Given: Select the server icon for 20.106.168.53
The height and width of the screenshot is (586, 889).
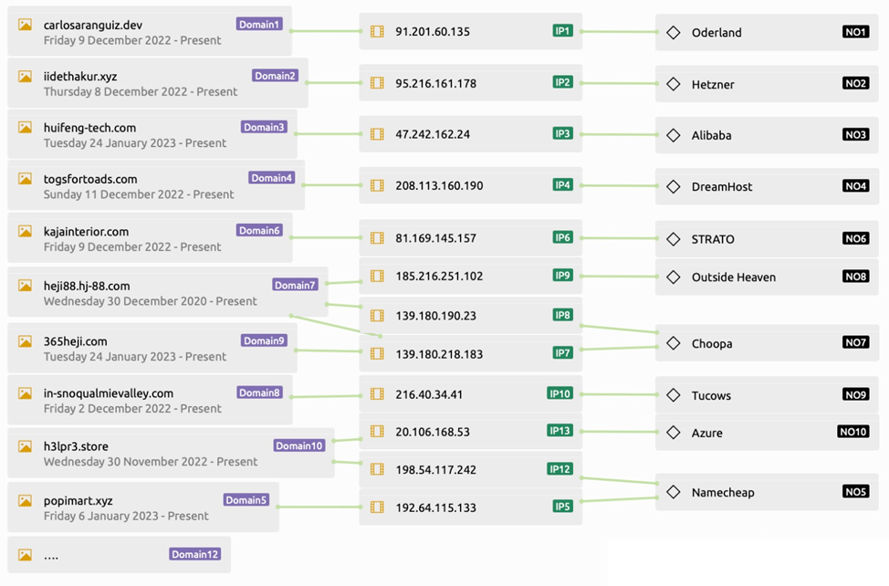Looking at the screenshot, I should [377, 432].
